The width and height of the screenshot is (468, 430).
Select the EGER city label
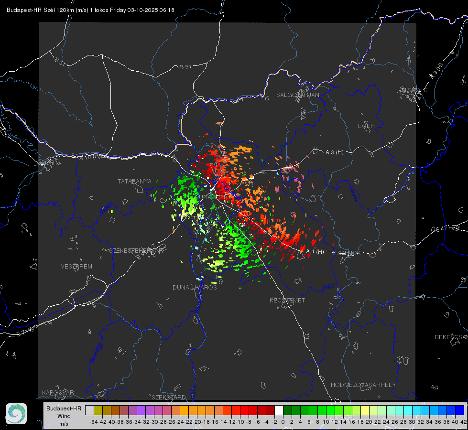tap(366, 126)
